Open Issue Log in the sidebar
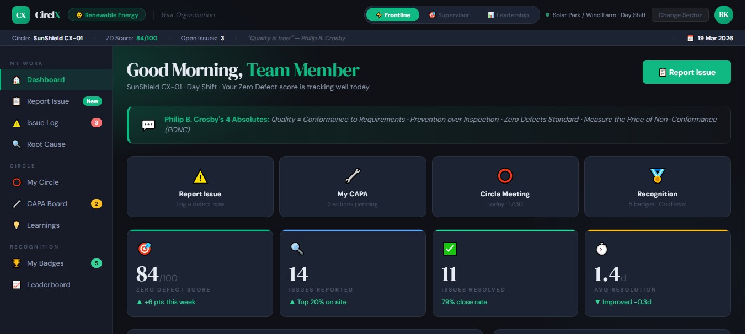Image resolution: width=747 pixels, height=334 pixels. (x=56, y=123)
